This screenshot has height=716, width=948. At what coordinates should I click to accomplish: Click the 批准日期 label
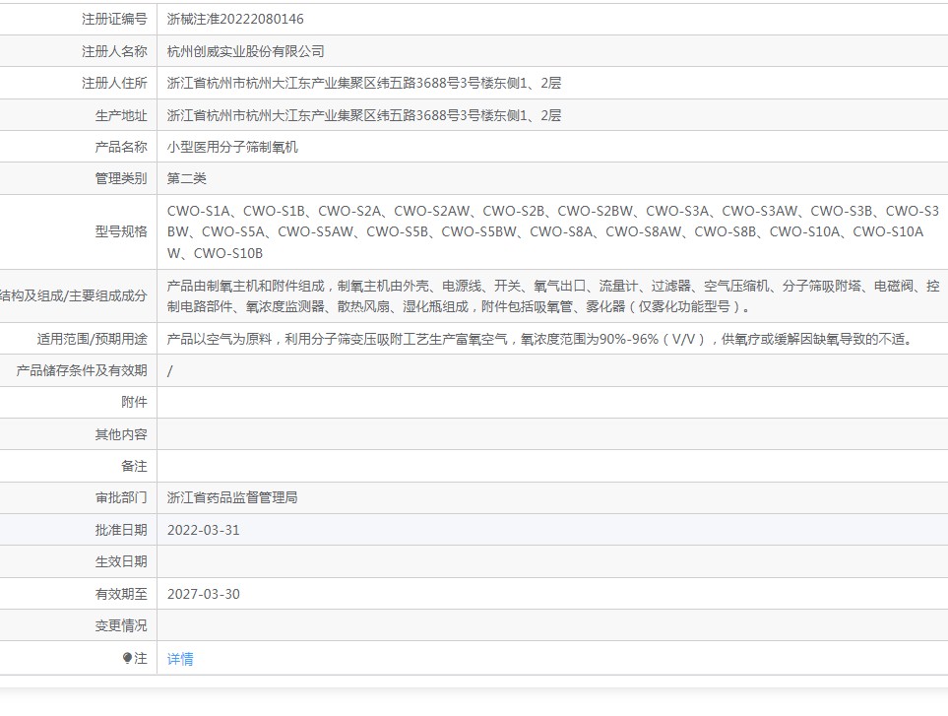[121, 530]
